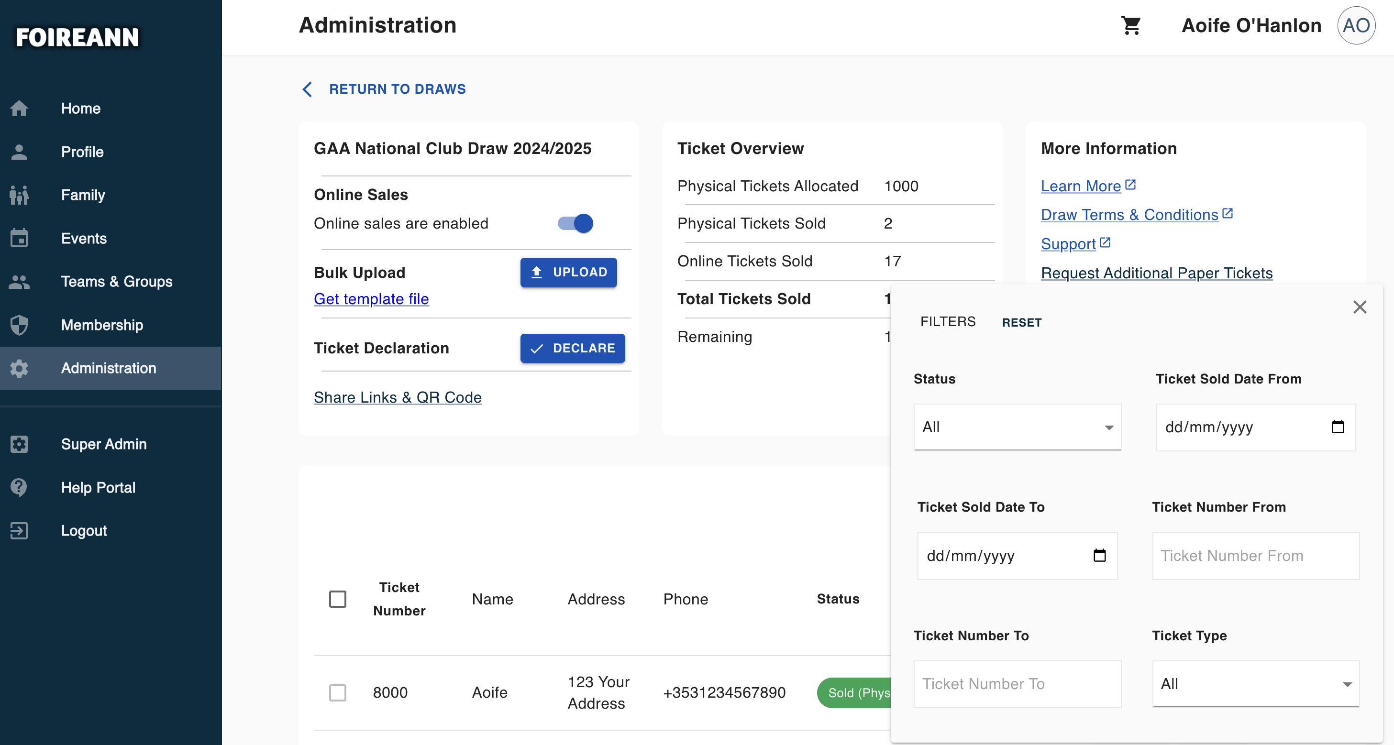Screen dimensions: 1394x745
Task: Click the Ticket Sold Date To field
Action: [1018, 556]
